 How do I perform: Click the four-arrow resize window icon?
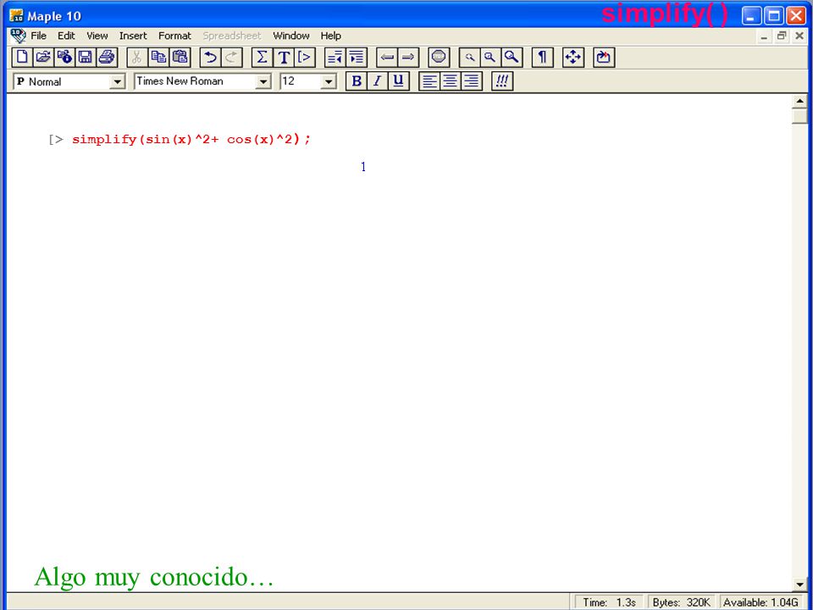(573, 57)
